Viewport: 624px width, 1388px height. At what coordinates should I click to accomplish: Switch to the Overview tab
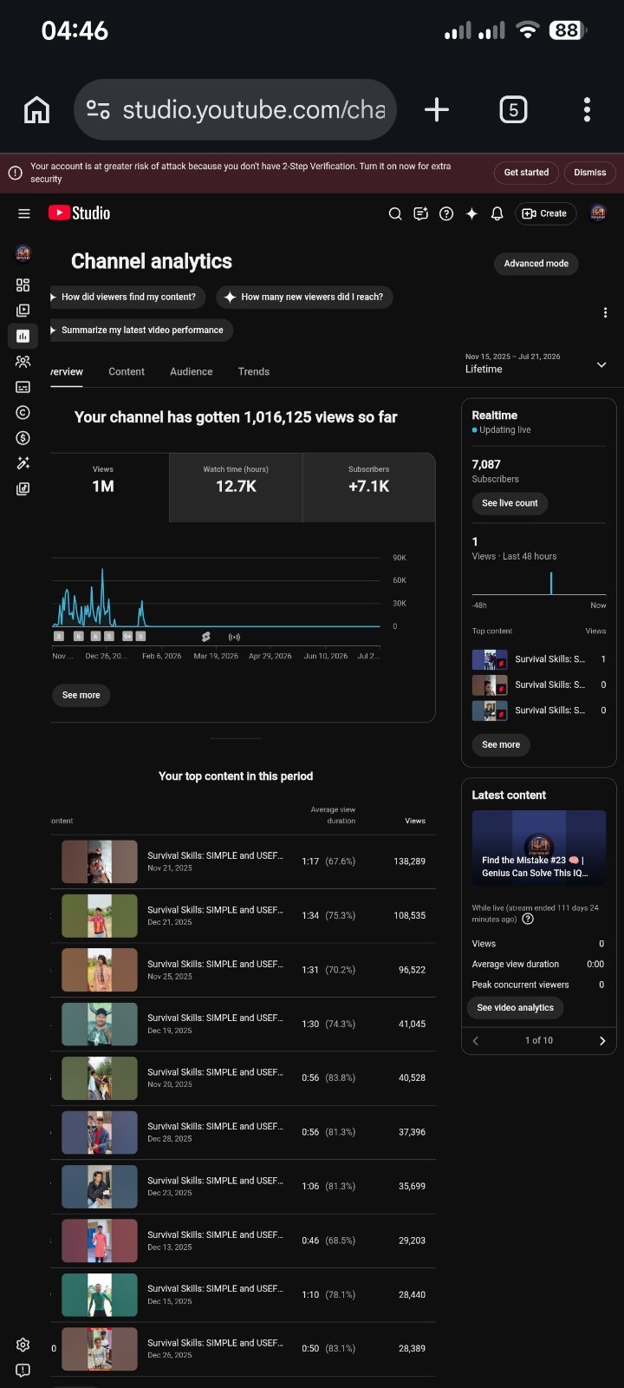[67, 371]
